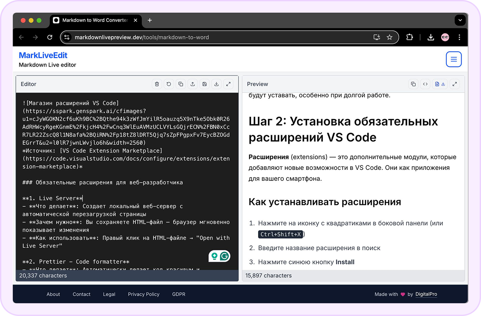Open the Privacy Policy page

(143, 294)
